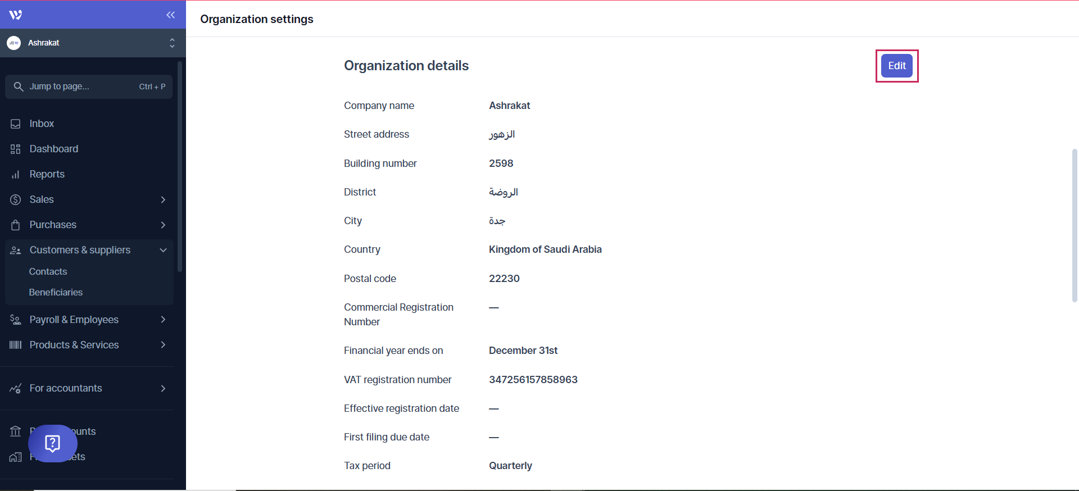
Task: Click the Edit button for organization details
Action: click(896, 66)
